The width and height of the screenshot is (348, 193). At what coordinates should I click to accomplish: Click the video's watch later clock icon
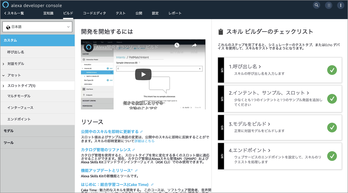click(x=177, y=45)
